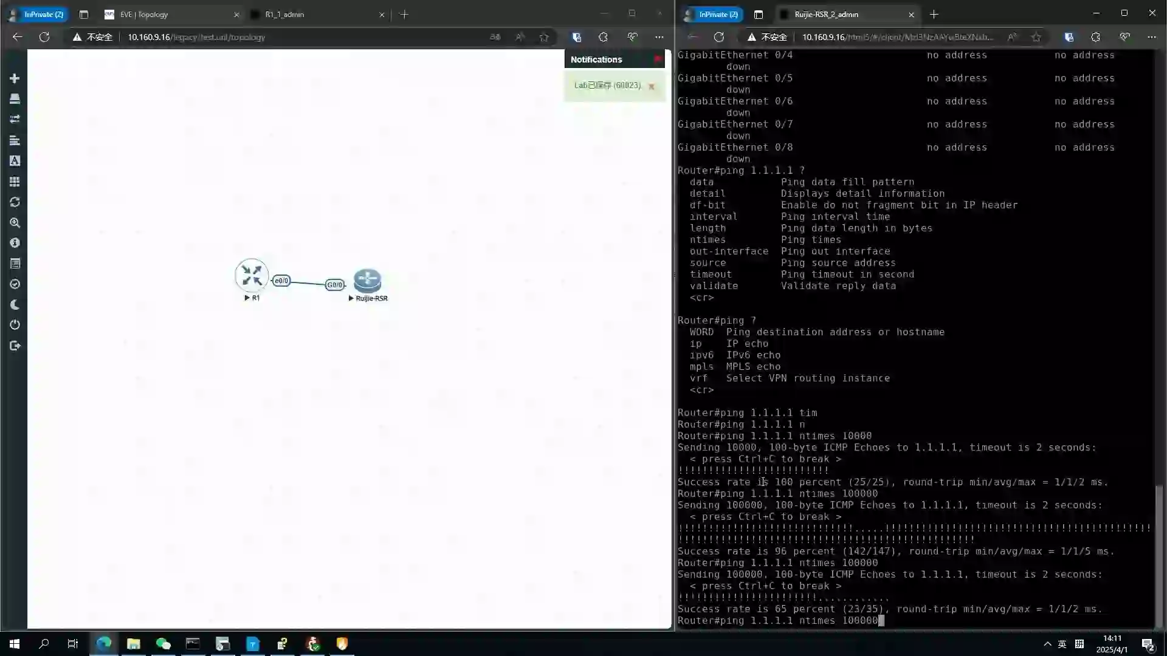
Task: Open Startup-configs sidebar icon
Action: tap(15, 140)
